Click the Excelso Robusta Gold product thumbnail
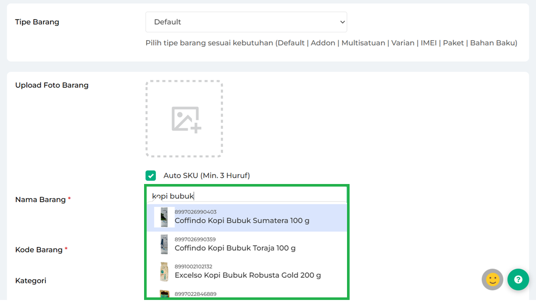This screenshot has width=536, height=301. coord(164,272)
